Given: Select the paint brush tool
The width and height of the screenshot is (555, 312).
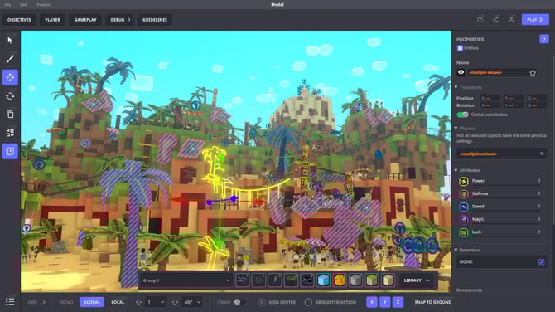Looking at the screenshot, I should pos(10,59).
